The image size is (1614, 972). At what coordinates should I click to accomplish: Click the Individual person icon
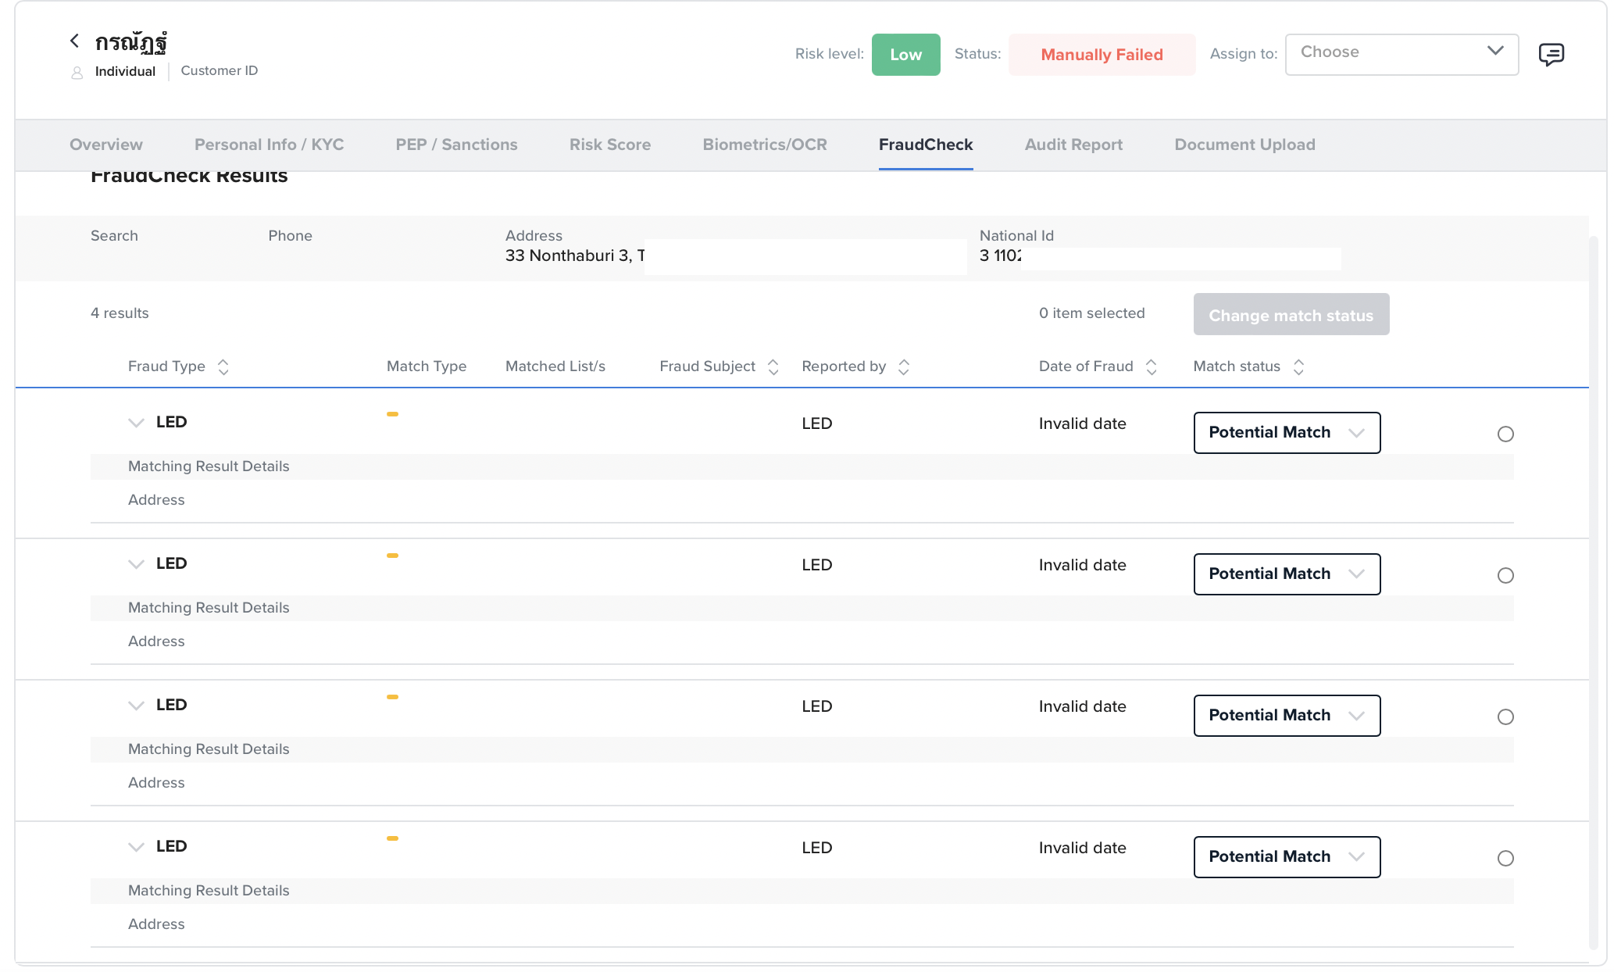coord(77,73)
